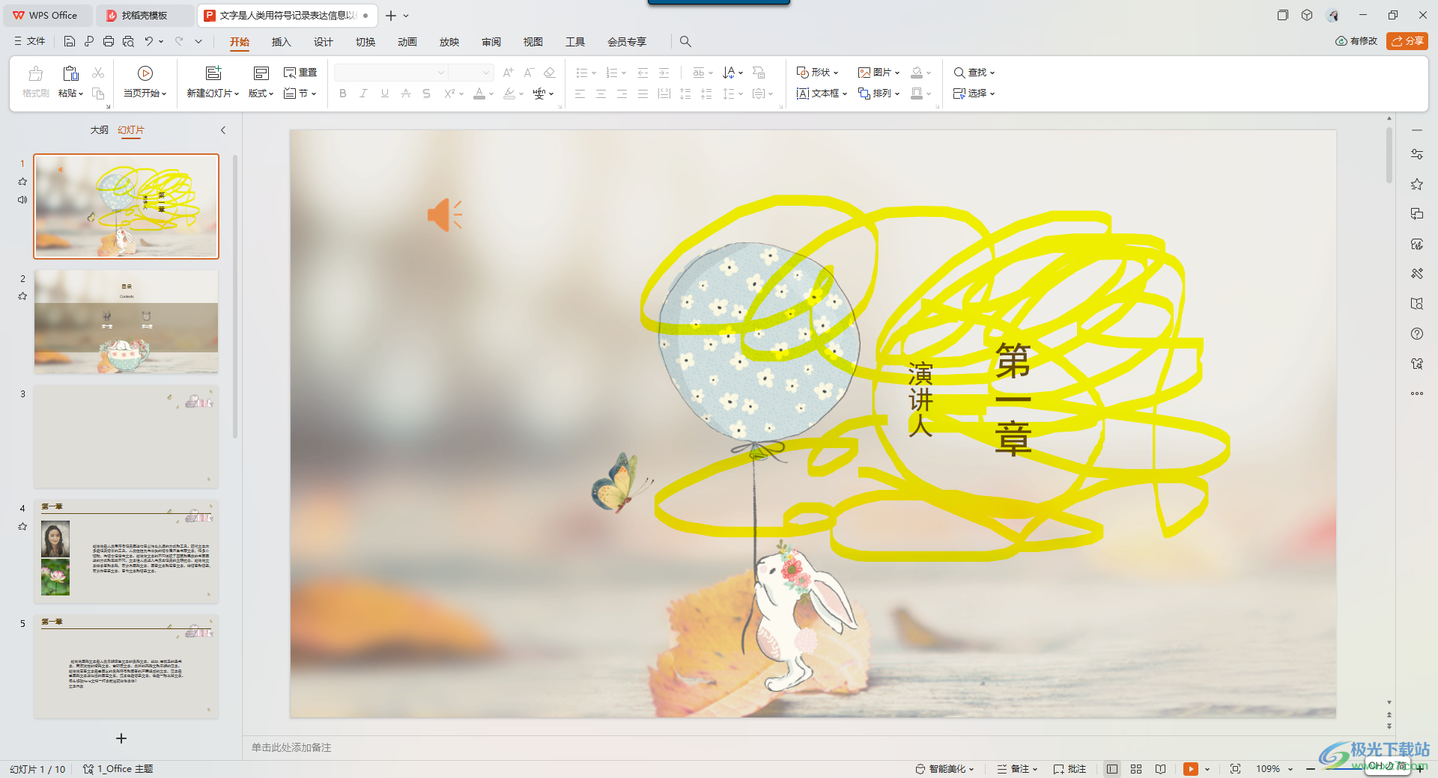
Task: Toggle left text alignment
Action: 580,94
